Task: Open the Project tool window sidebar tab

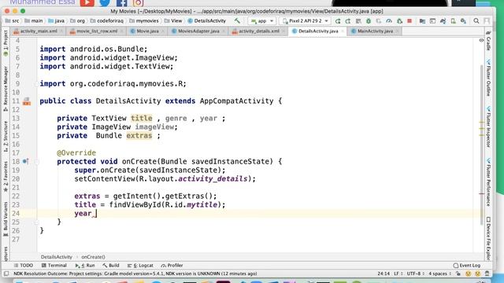Action: tap(6, 43)
